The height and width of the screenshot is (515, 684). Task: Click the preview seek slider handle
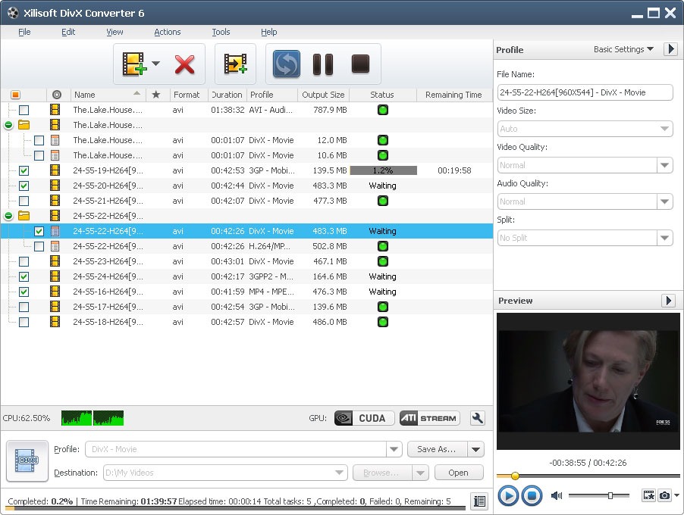pyautogui.click(x=515, y=476)
